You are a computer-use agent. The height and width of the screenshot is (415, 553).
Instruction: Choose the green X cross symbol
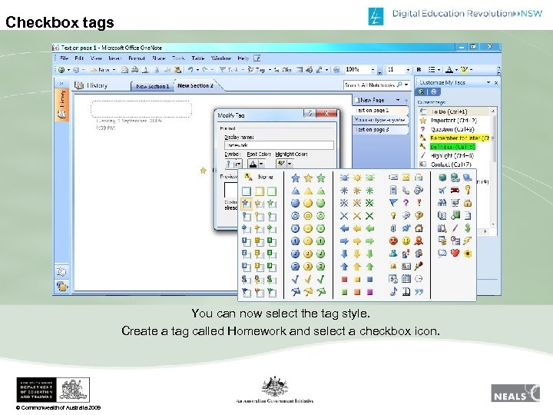tap(369, 216)
